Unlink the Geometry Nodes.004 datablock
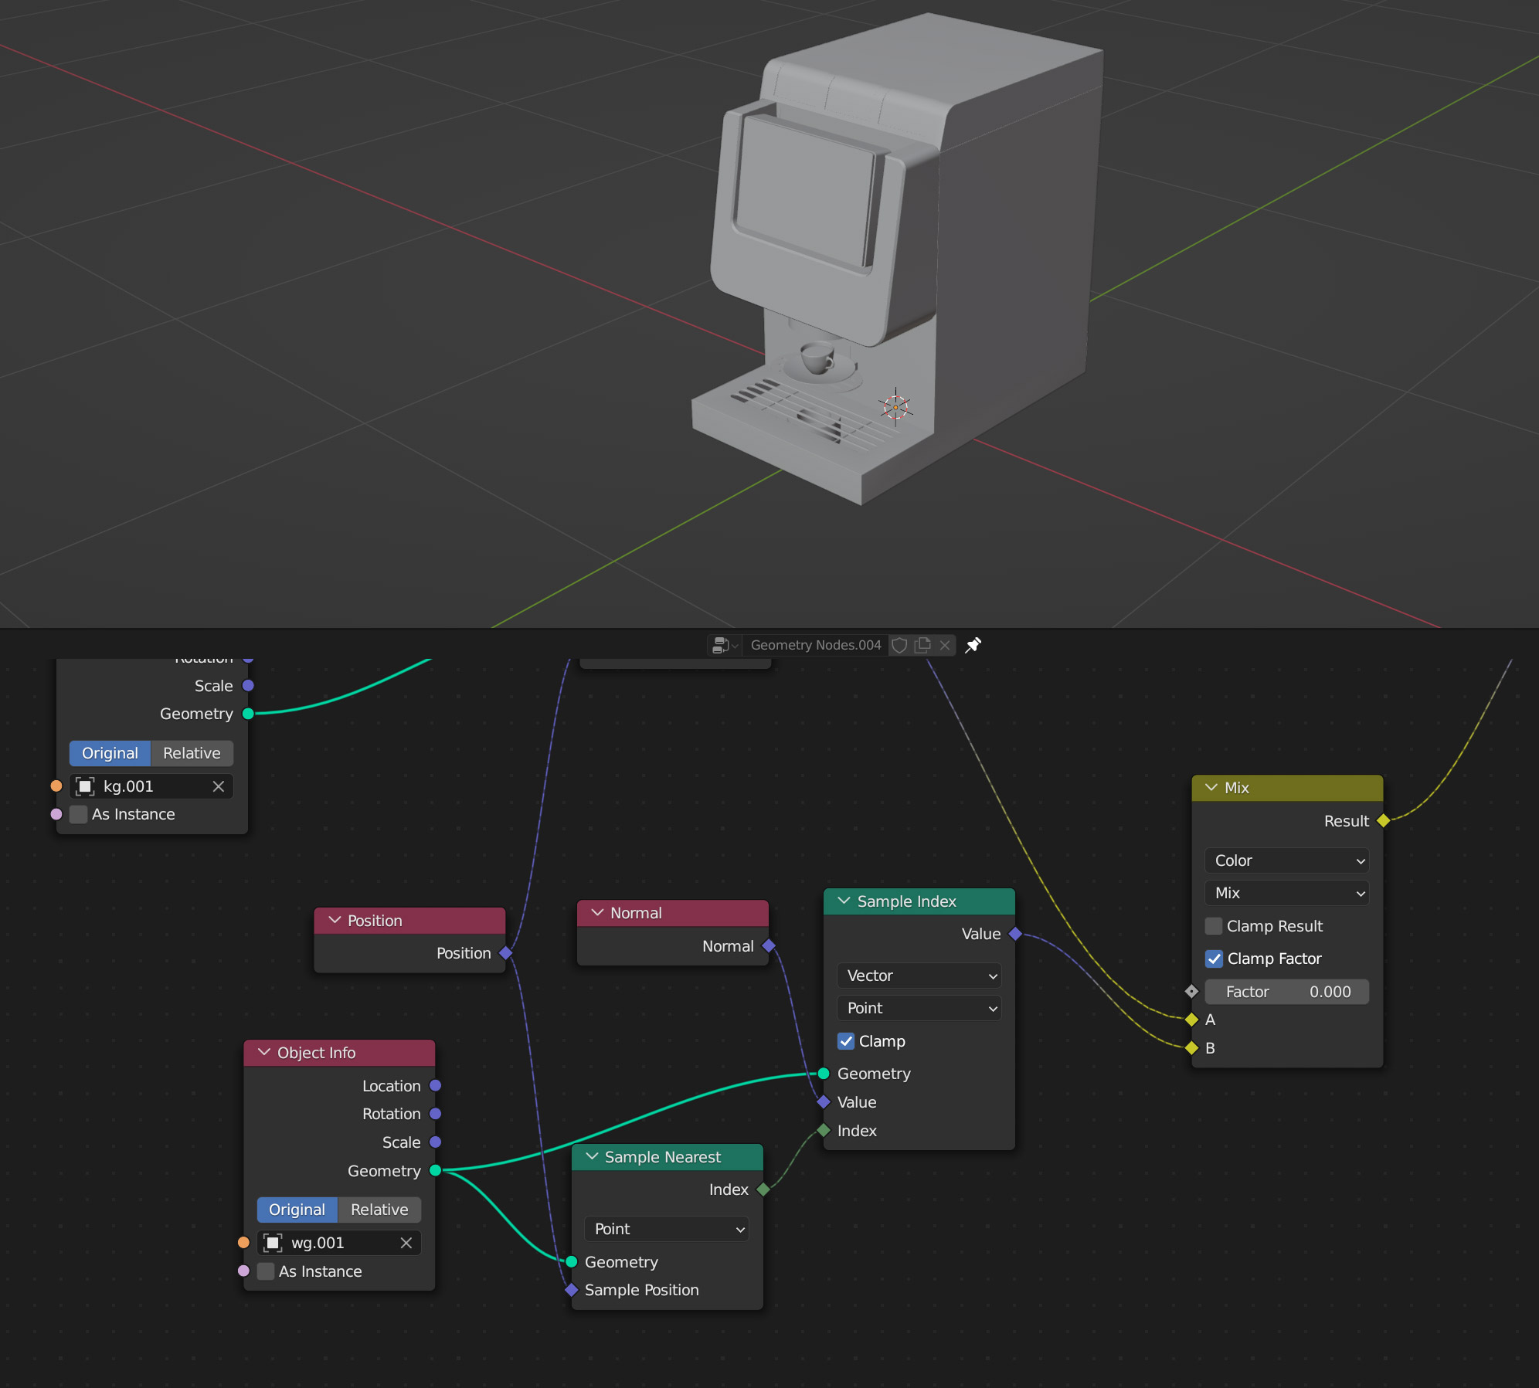This screenshot has width=1539, height=1388. tap(945, 645)
